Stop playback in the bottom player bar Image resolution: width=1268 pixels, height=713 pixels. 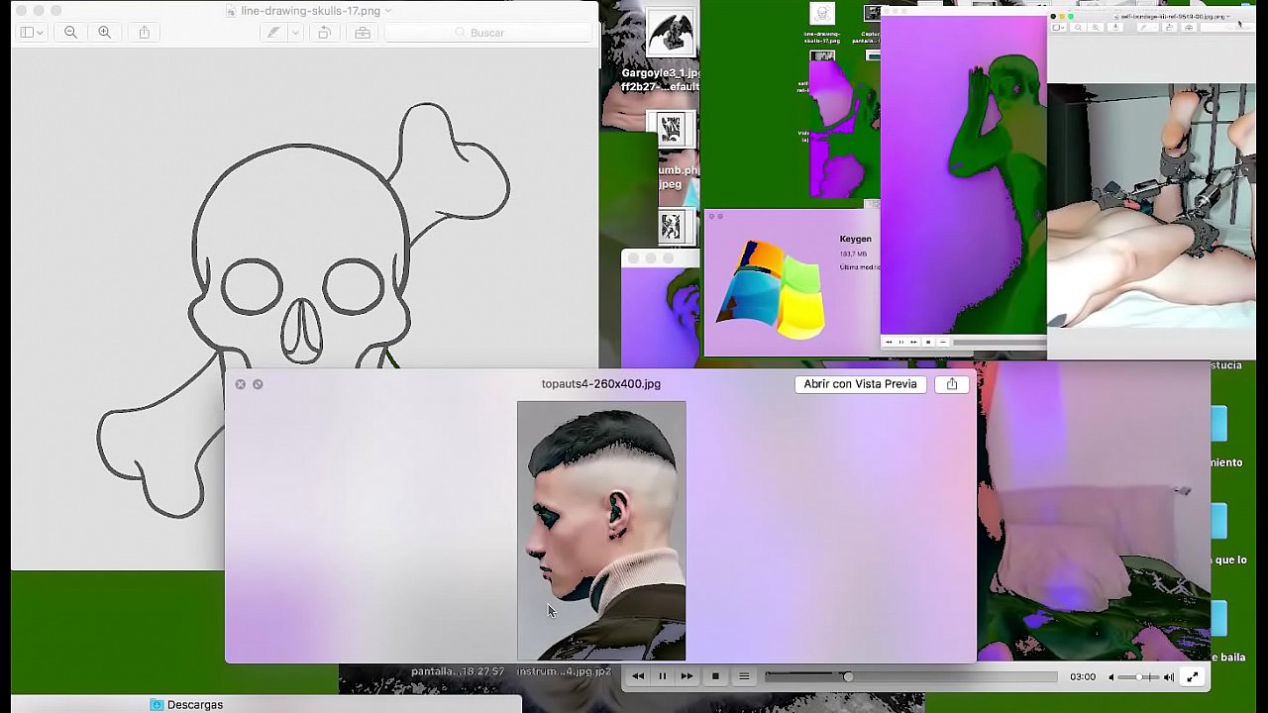pos(715,676)
